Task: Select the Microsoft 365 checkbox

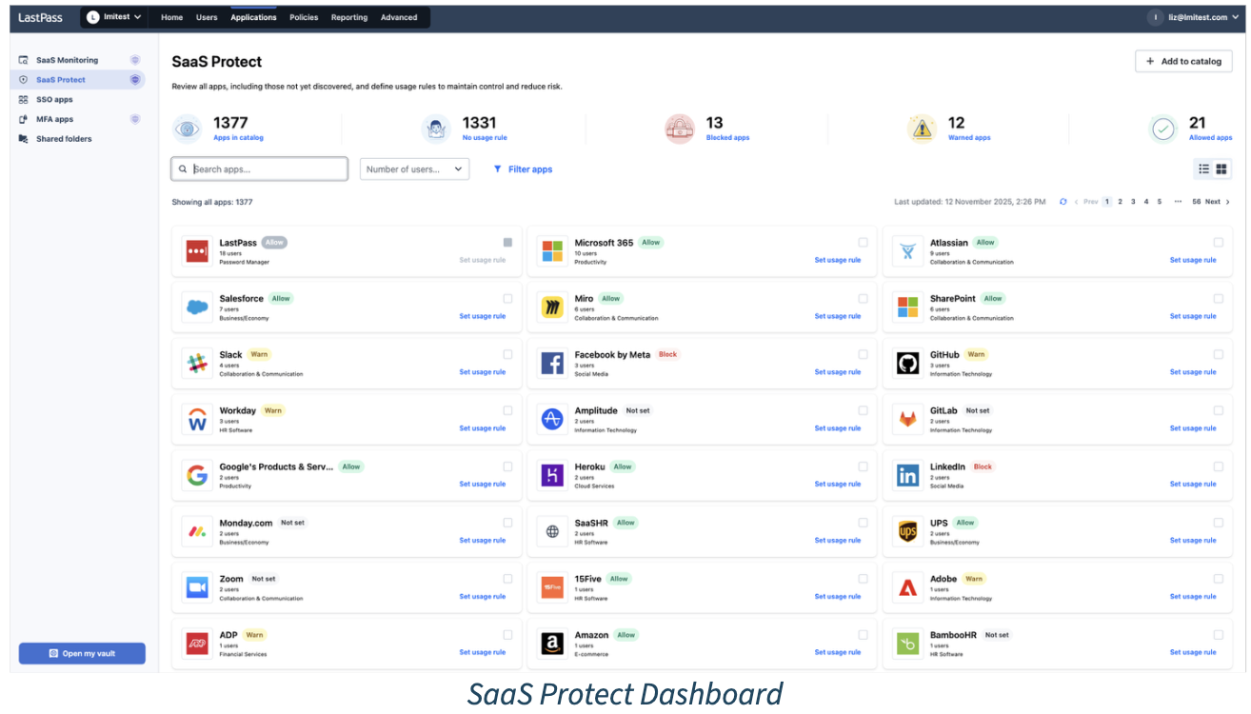Action: coord(863,243)
